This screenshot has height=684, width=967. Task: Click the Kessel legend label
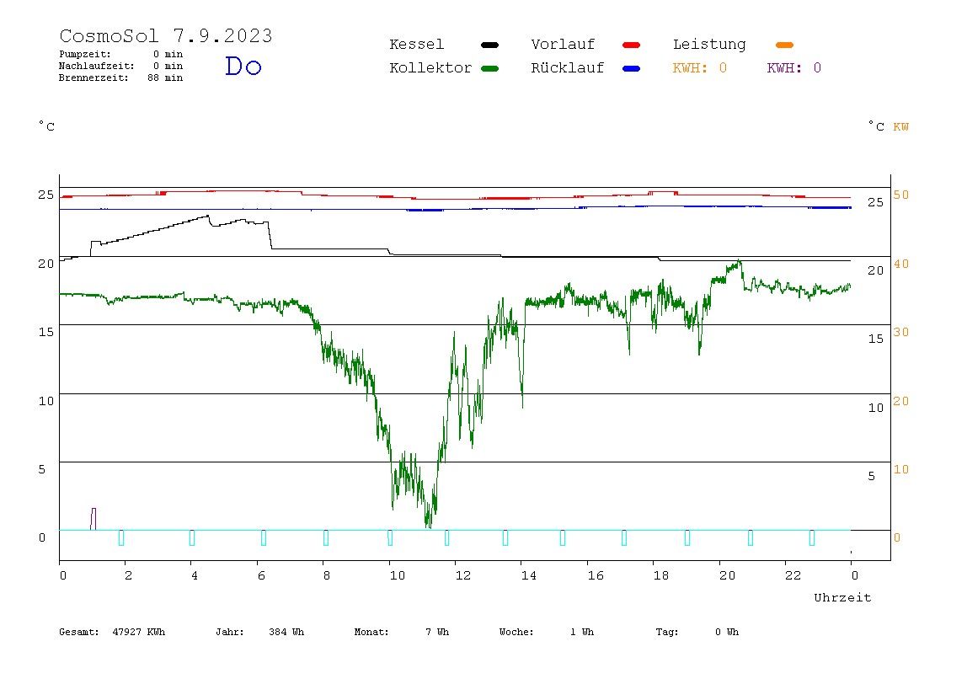tap(416, 45)
